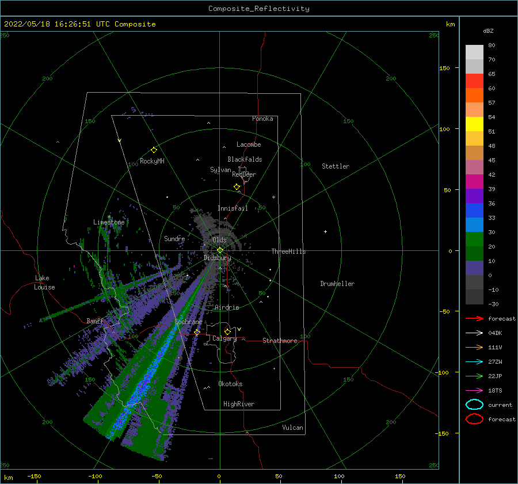Select the yellow swatch between 54 and 51
518x484 pixels.
474,124
